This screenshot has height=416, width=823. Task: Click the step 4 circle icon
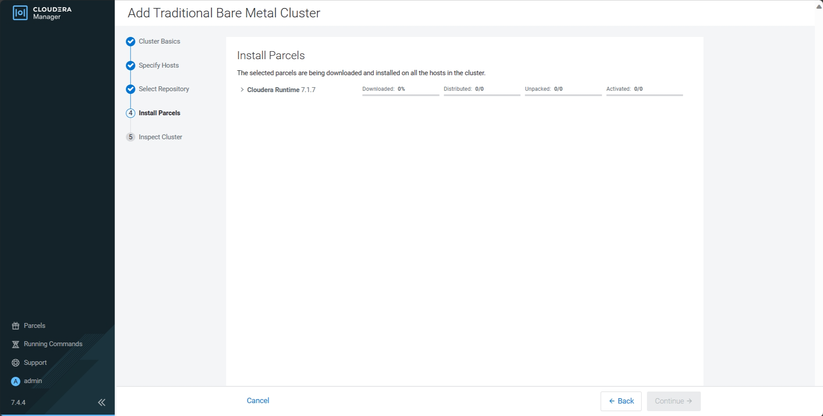click(130, 113)
